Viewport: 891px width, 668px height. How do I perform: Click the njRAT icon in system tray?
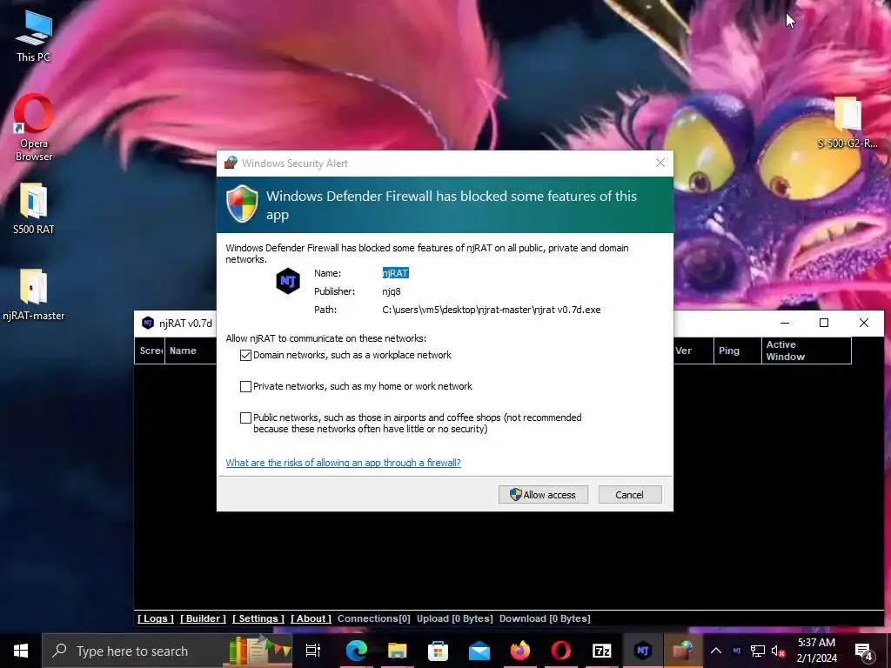pyautogui.click(x=736, y=651)
